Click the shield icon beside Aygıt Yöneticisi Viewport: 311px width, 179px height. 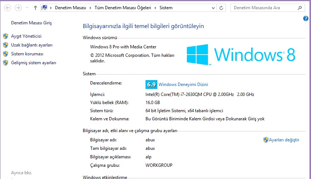coord(6,36)
